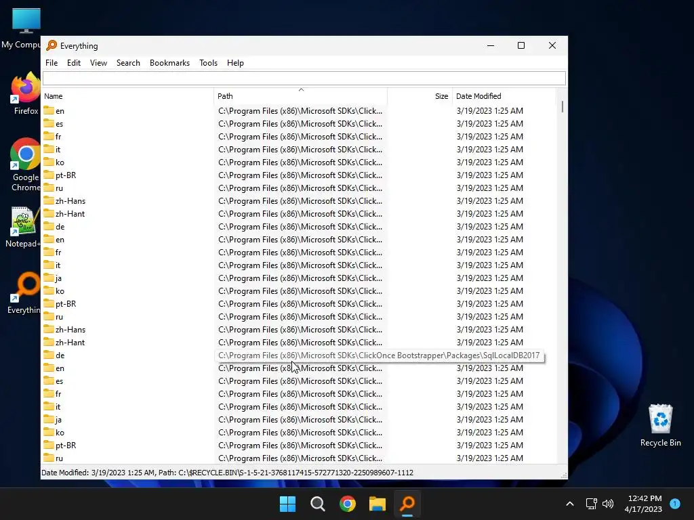Open the notification badge in taskbar
This screenshot has width=694, height=520.
pyautogui.click(x=675, y=503)
